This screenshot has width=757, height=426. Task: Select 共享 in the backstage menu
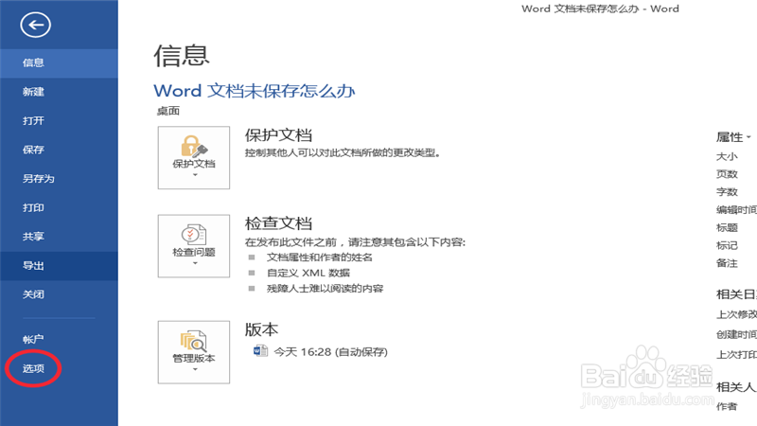tap(59, 237)
